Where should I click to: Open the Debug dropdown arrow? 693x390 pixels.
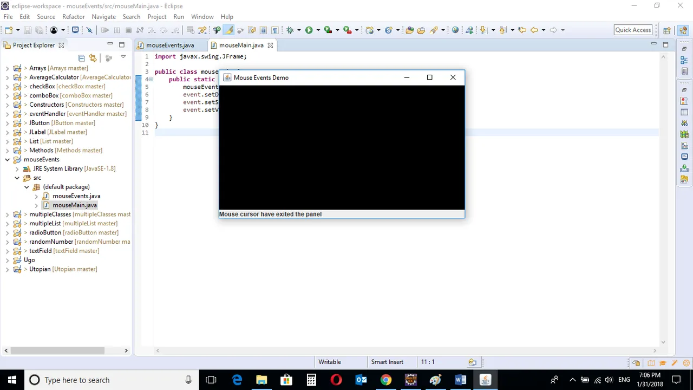tap(299, 30)
